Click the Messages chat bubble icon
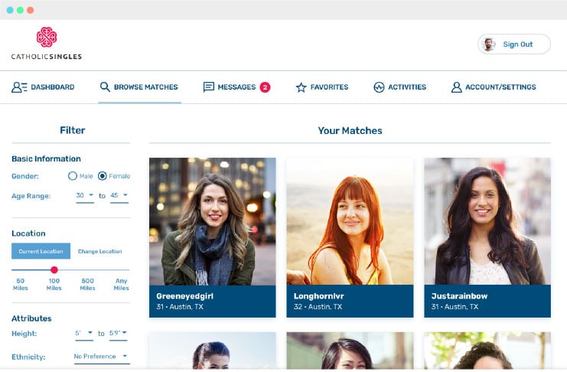Viewport: 567px width, 372px height. (x=209, y=87)
